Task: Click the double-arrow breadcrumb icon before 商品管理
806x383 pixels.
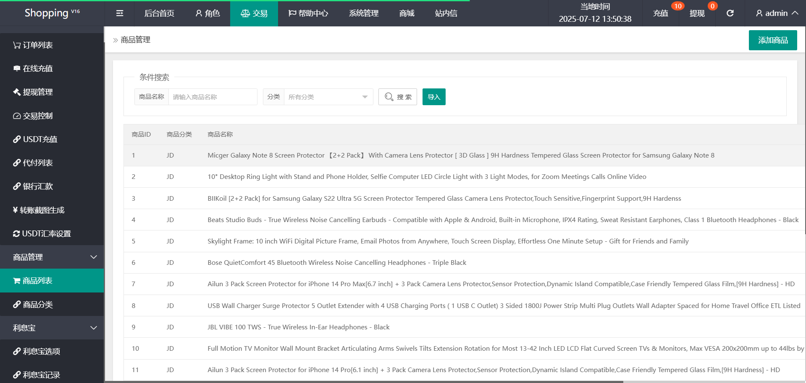Action: 116,40
